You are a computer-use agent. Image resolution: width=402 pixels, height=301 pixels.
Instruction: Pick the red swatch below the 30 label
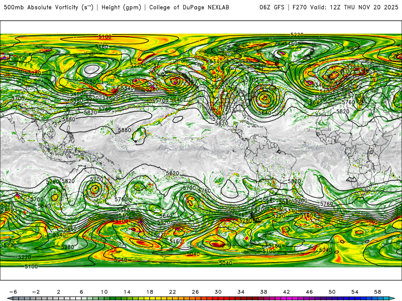coord(220,298)
